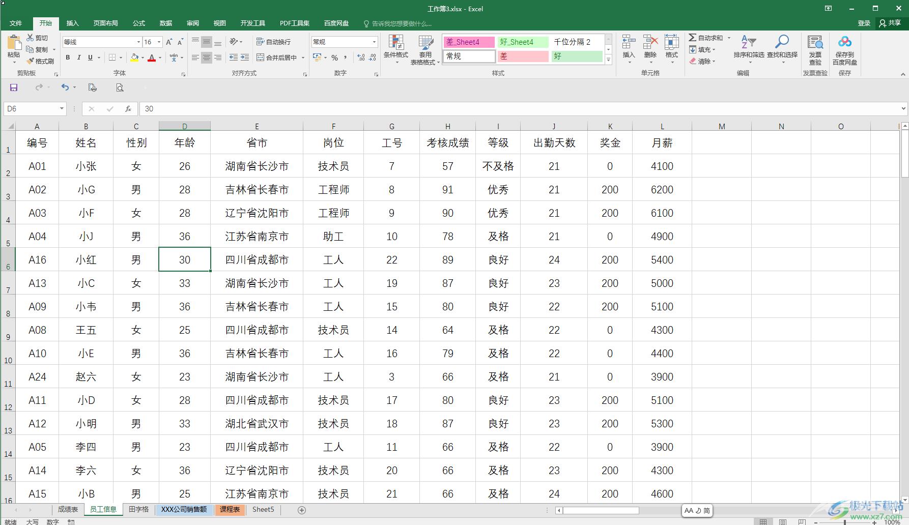
Task: Switch to the Data ribbon tab
Action: 165,23
